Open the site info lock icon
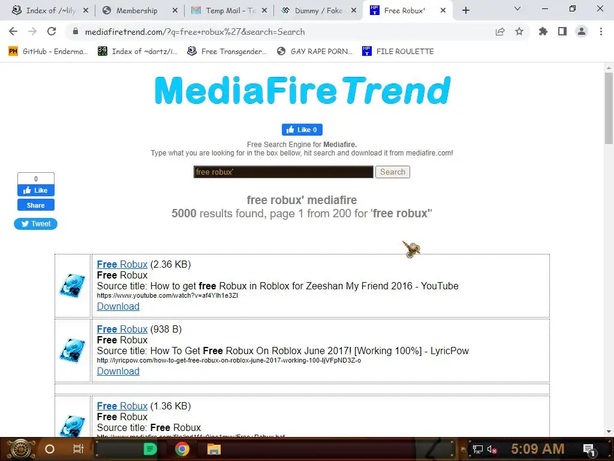Image resolution: width=614 pixels, height=461 pixels. (76, 32)
